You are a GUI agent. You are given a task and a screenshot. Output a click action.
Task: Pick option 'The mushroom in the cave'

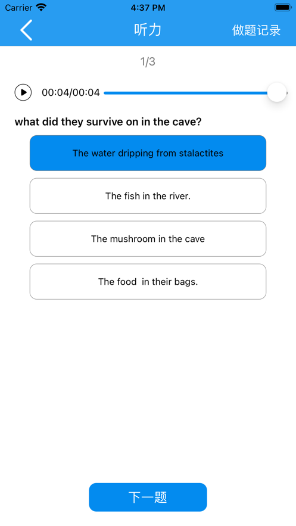[148, 239]
